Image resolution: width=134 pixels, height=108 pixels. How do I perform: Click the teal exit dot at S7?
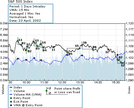tap(122, 63)
